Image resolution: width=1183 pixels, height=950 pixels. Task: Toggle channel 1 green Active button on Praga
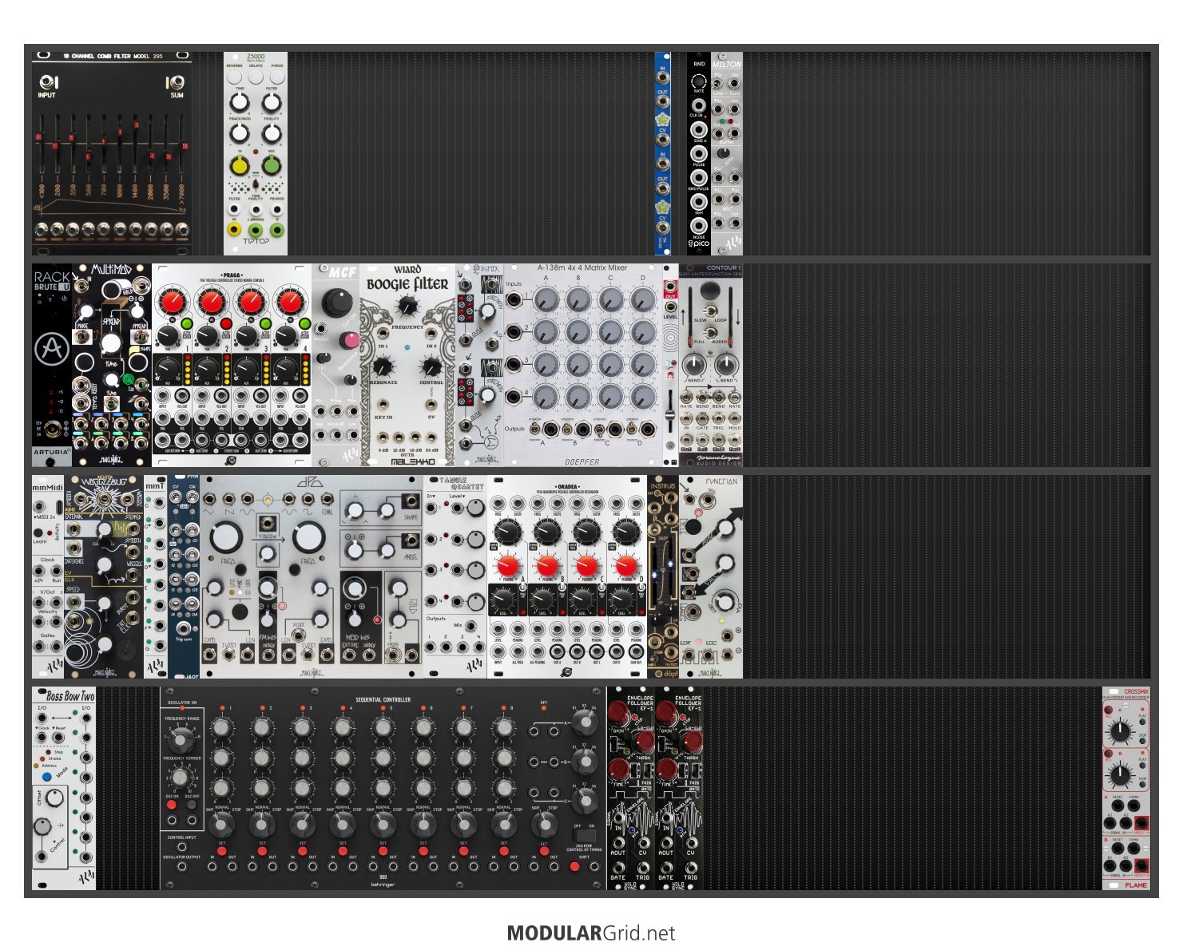pyautogui.click(x=188, y=323)
